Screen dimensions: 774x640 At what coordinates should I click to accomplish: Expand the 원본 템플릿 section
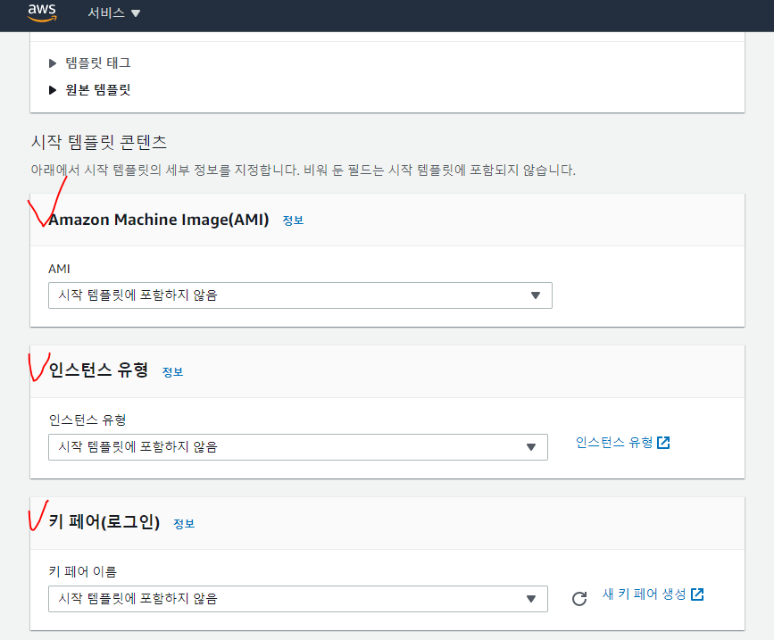point(98,90)
